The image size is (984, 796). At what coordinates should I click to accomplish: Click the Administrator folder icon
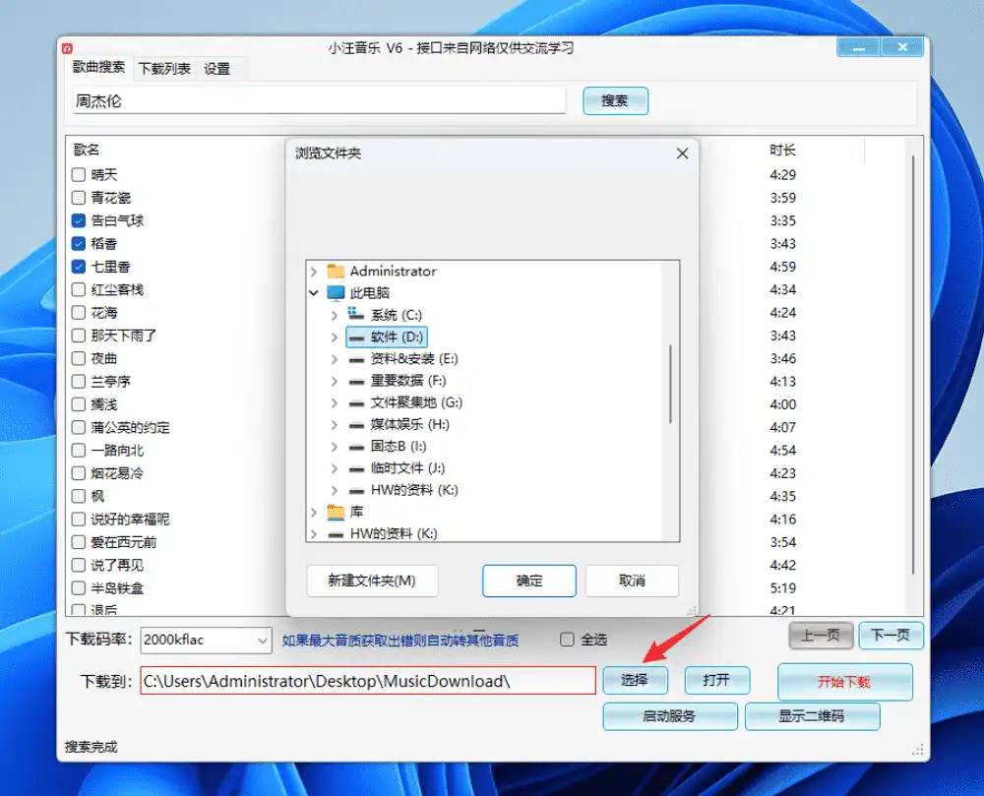click(x=336, y=271)
